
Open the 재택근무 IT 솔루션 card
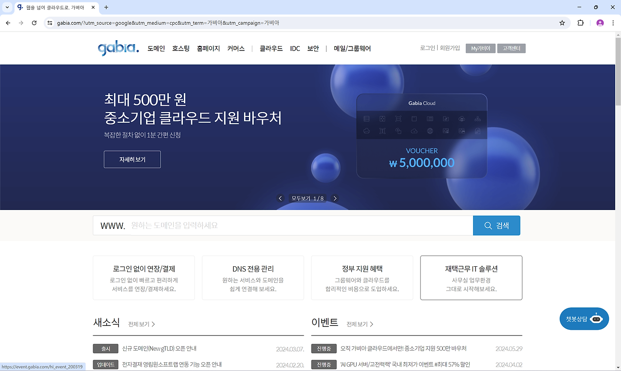[471, 278]
